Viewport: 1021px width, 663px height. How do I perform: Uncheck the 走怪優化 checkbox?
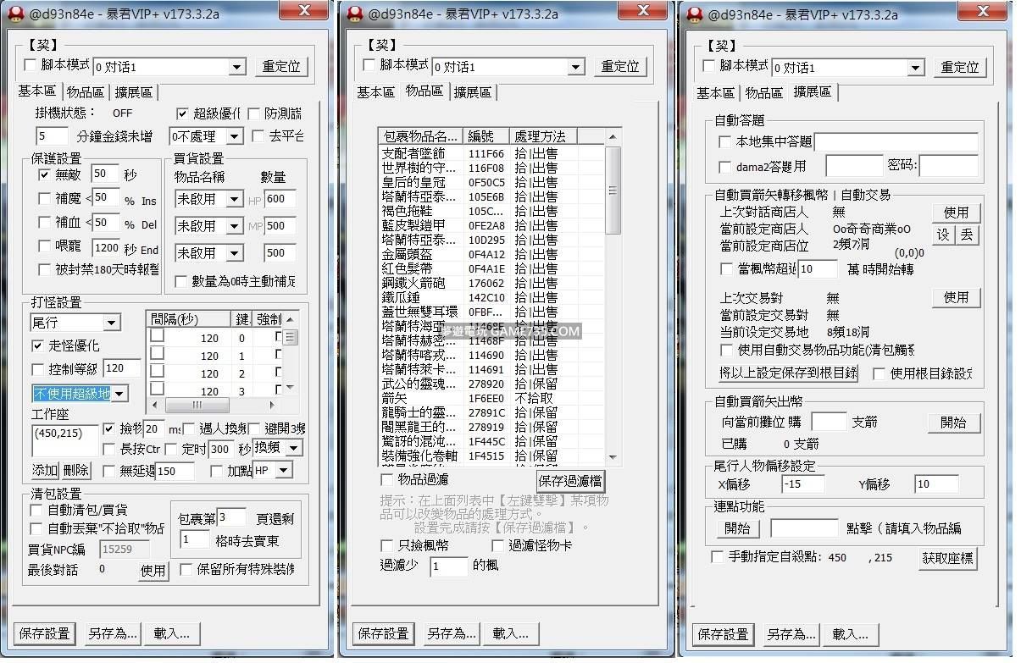click(36, 345)
